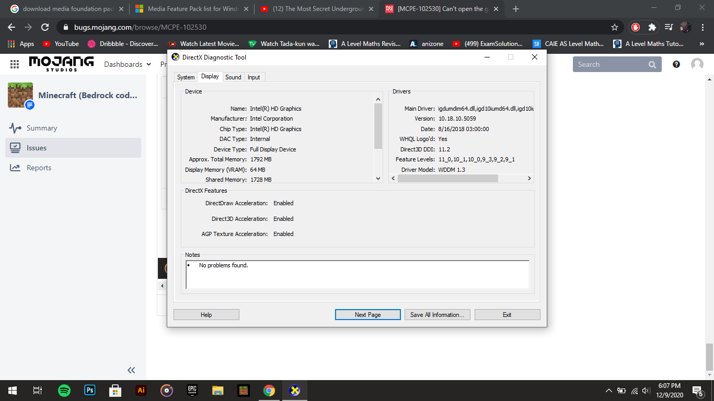Viewport: 714px width, 401px height.
Task: Open the Windows Start menu
Action: coord(13,391)
